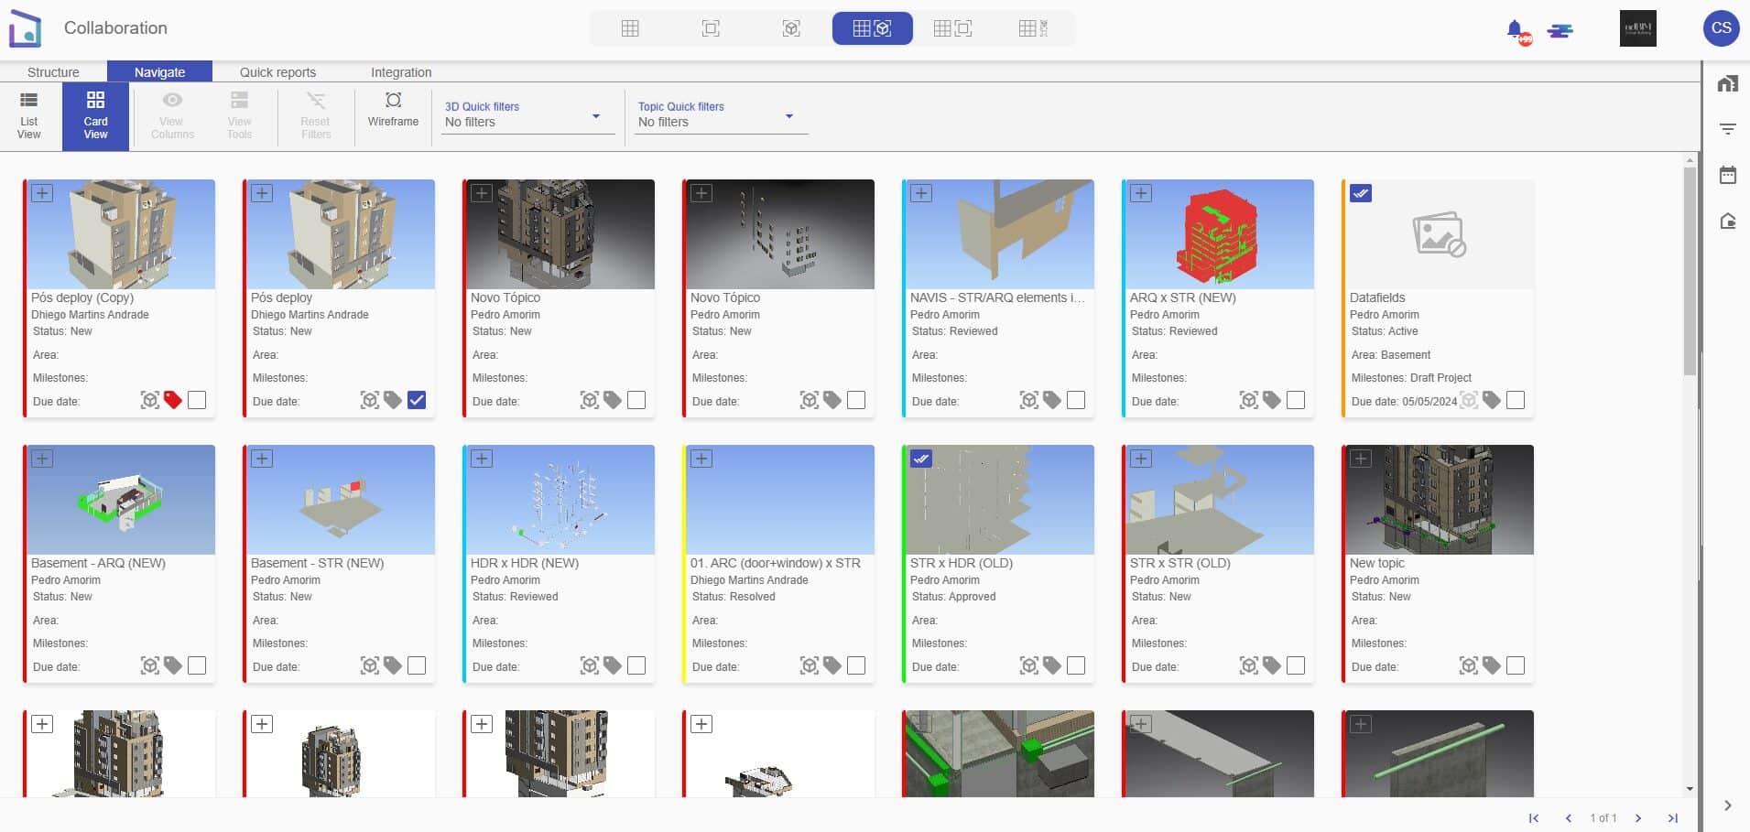Open the STR x STR (OLD) thumbnail
The image size is (1750, 832).
point(1218,500)
